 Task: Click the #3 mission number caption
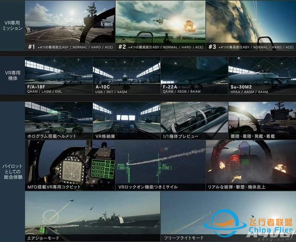(x=212, y=47)
